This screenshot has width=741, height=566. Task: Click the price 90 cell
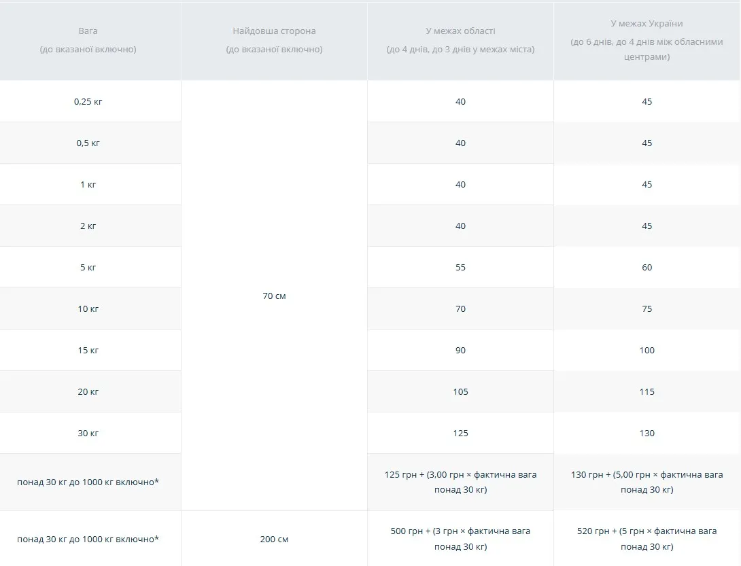(461, 351)
